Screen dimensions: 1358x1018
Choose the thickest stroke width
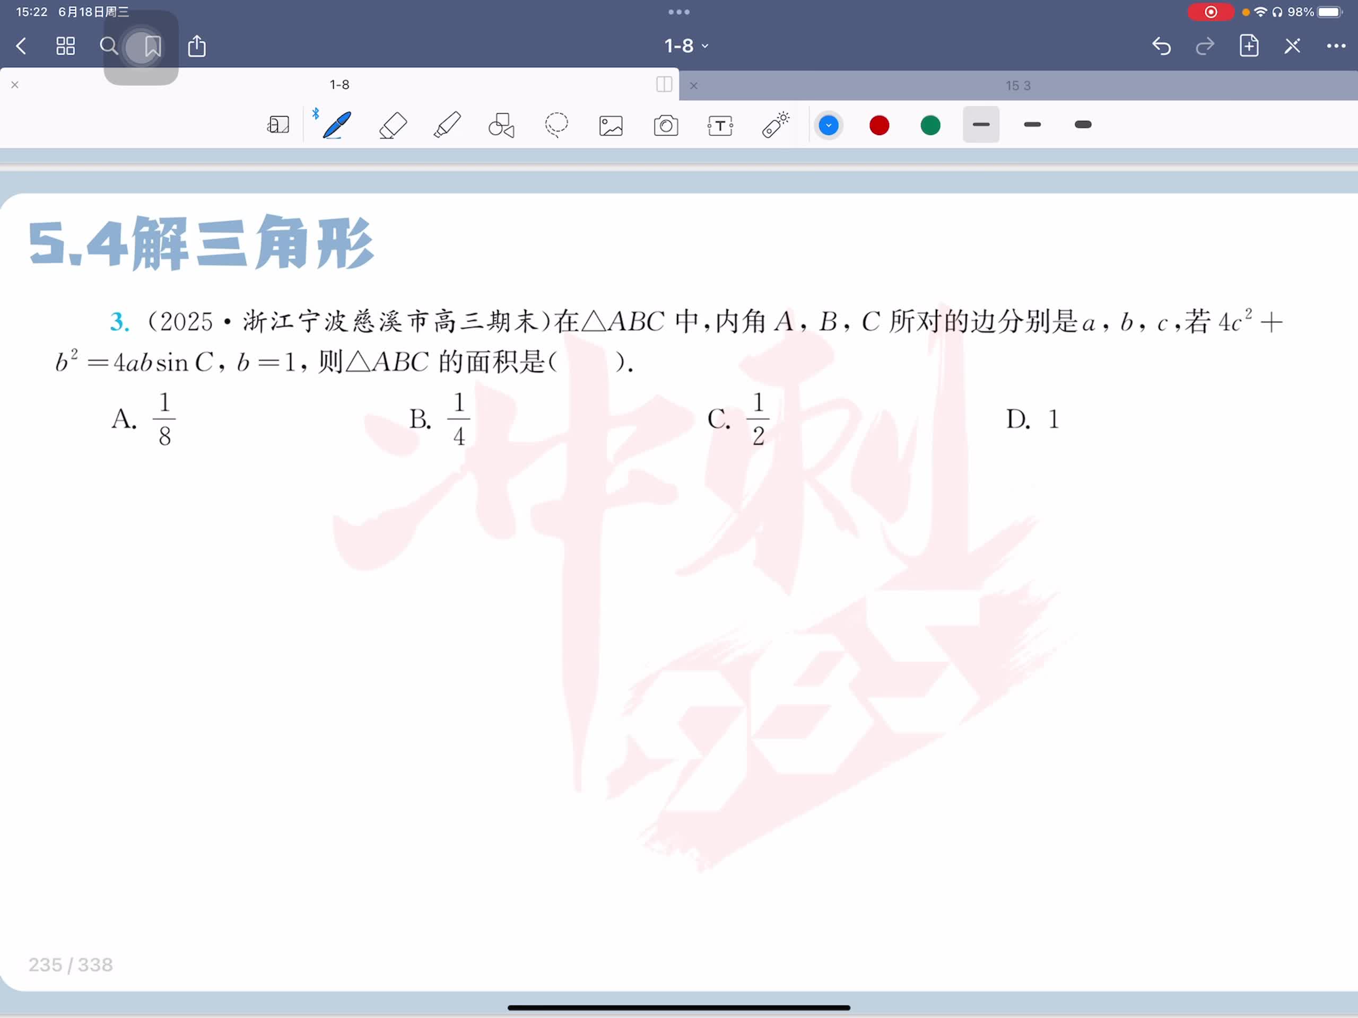[x=1083, y=125]
